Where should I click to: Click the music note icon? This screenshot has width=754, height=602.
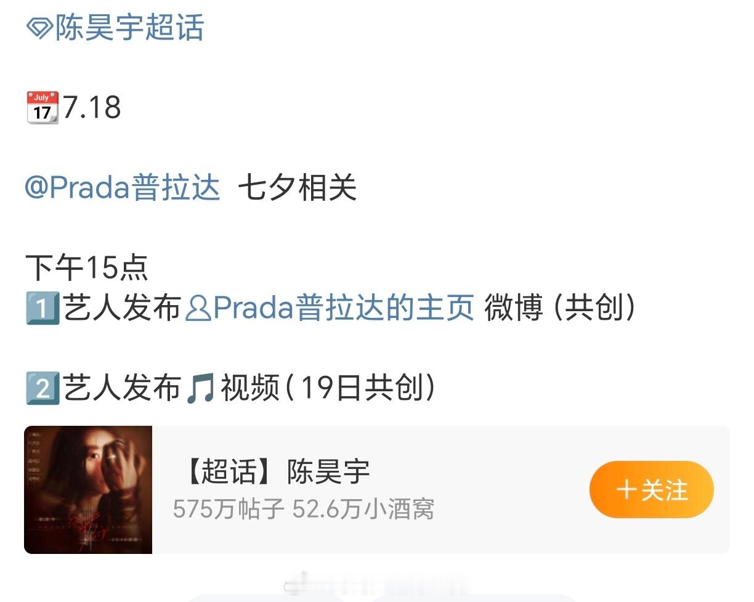tap(200, 389)
